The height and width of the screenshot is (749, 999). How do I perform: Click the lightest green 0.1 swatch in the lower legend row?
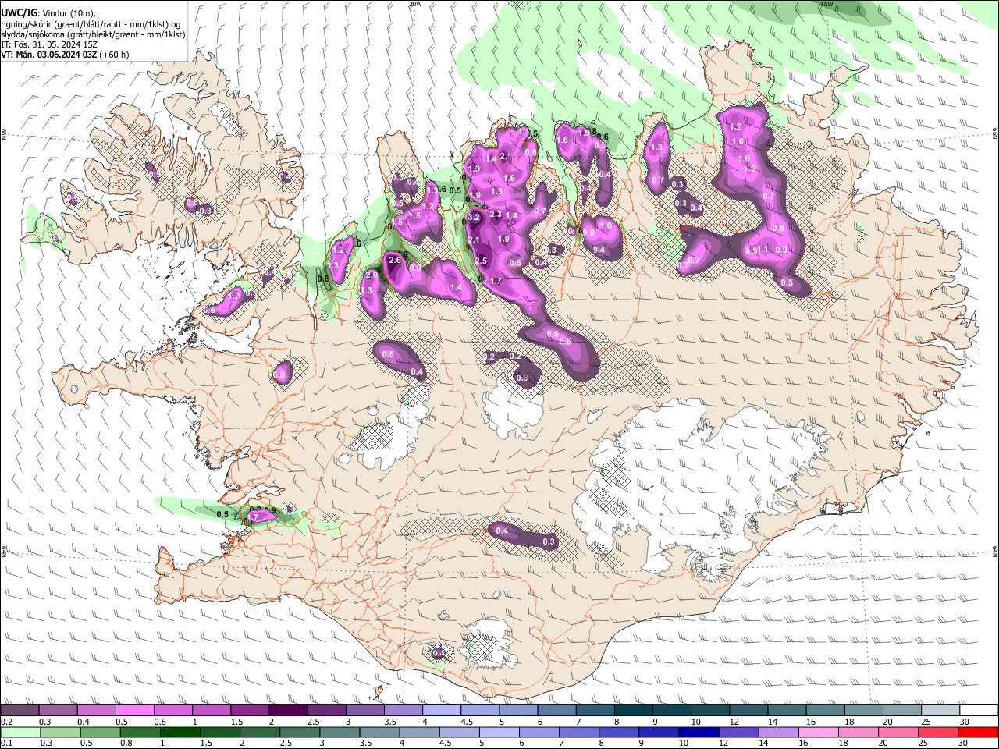pyautogui.click(x=20, y=732)
